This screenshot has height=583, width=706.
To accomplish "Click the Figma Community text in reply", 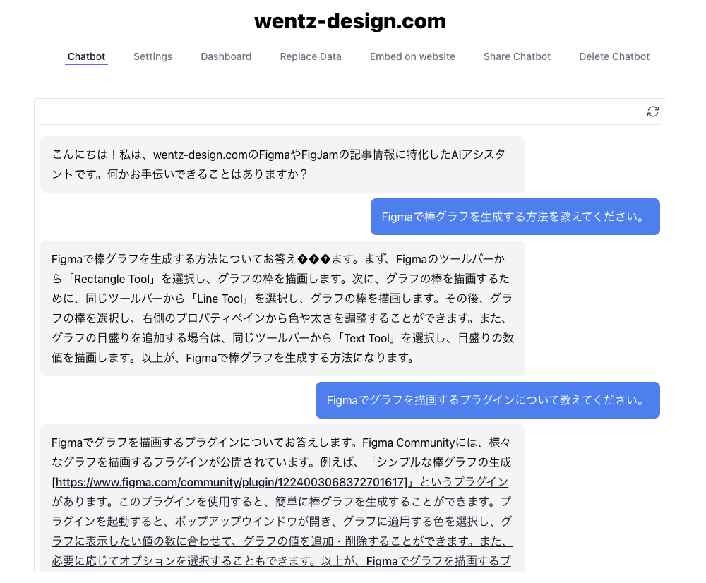I will (408, 443).
